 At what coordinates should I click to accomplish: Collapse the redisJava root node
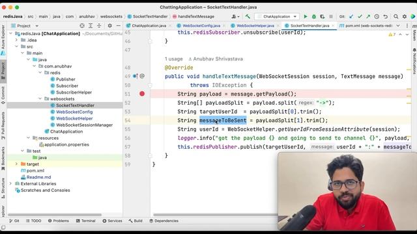(10, 33)
